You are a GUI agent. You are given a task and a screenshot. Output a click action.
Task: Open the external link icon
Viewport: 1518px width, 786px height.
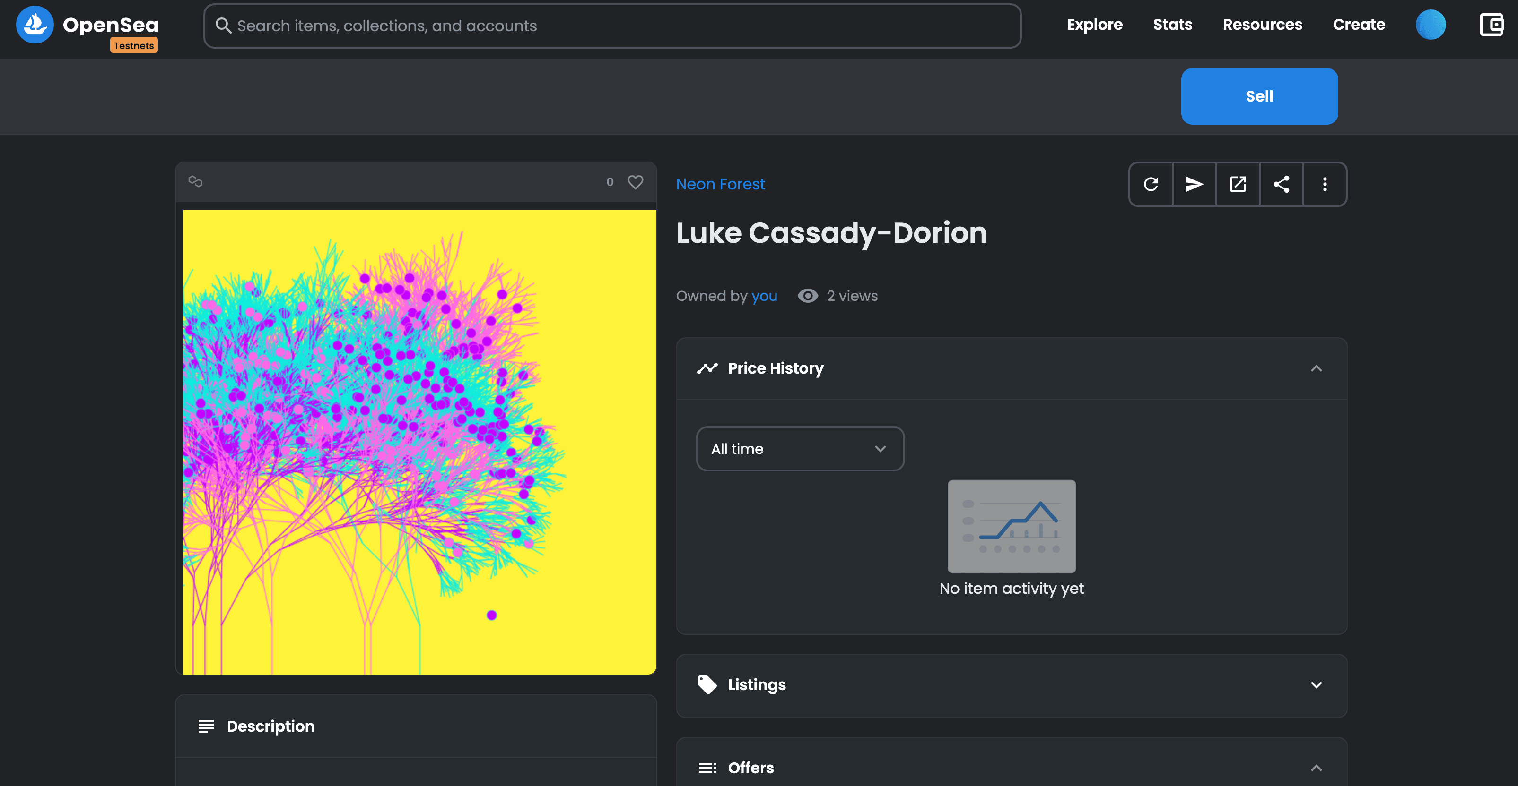point(1238,184)
